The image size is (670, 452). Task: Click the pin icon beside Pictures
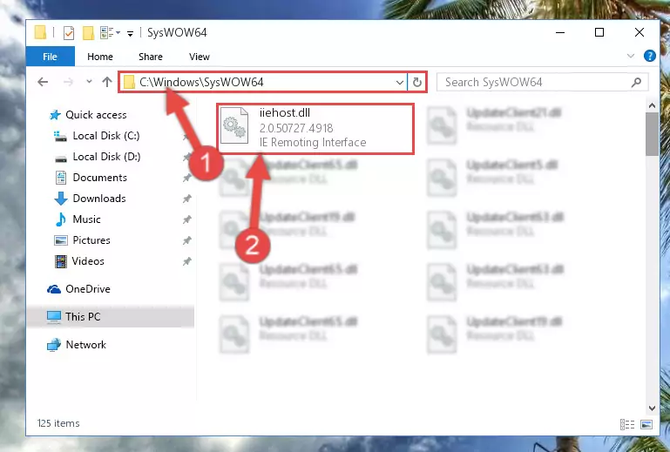tap(187, 240)
